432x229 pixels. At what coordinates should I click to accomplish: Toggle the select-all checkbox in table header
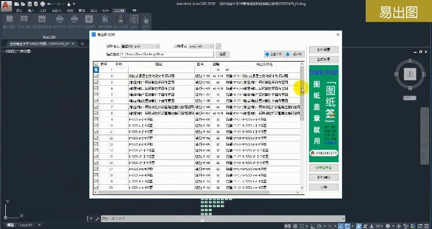(x=96, y=64)
